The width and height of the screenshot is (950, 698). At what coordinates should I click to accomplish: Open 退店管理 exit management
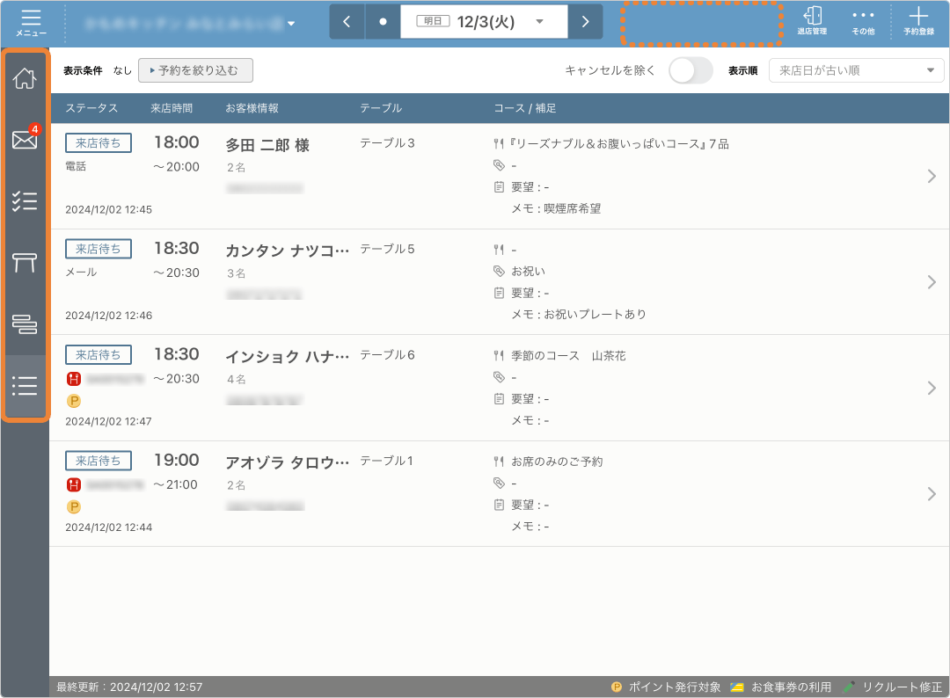click(812, 21)
